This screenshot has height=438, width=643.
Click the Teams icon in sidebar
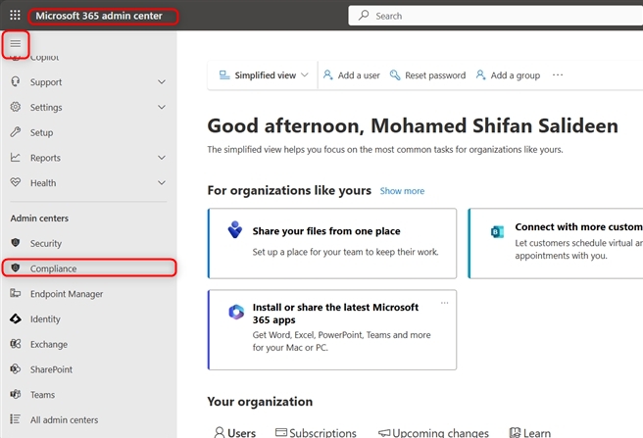click(15, 395)
